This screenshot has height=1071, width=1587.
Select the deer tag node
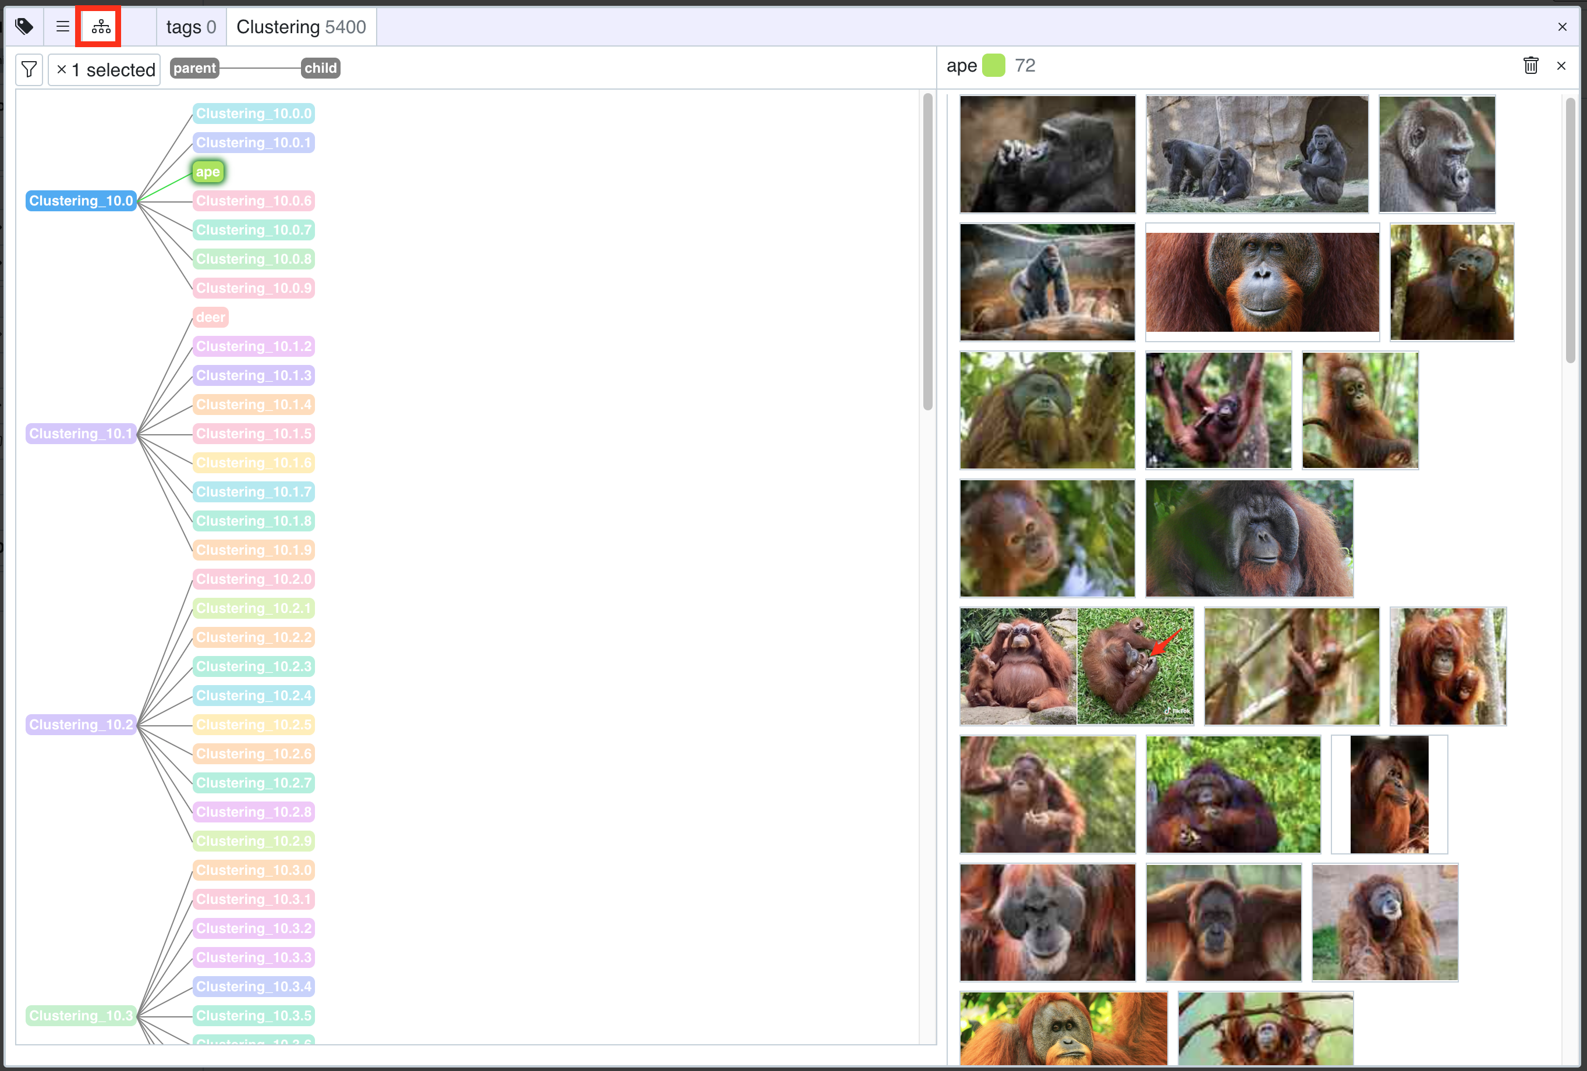tap(210, 317)
